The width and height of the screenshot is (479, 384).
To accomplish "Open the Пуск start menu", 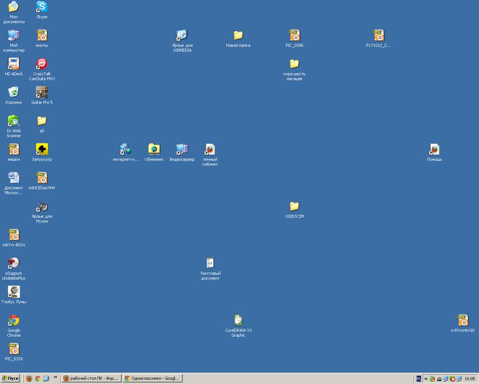I will pos(11,378).
